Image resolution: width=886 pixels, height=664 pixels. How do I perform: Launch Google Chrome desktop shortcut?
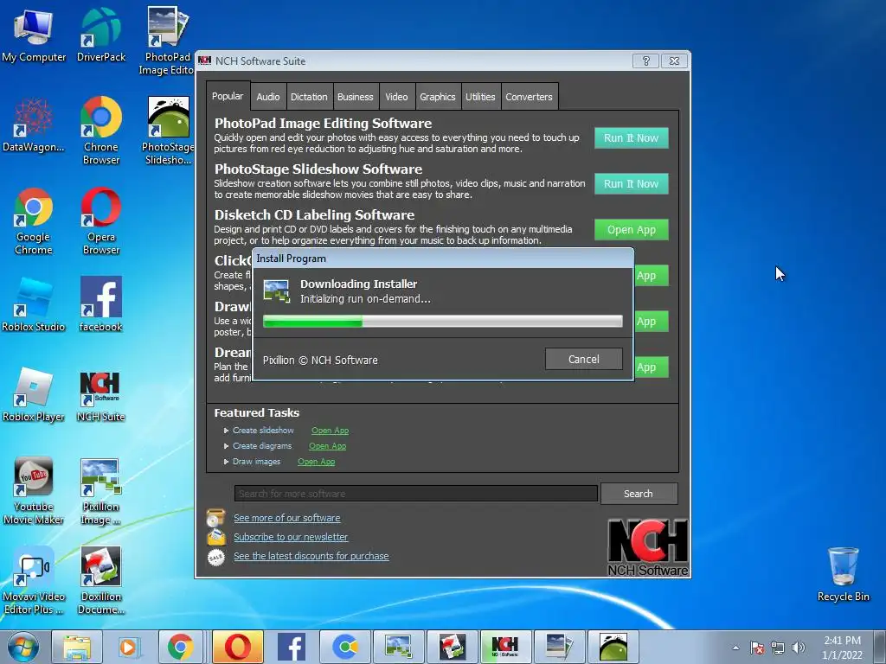(33, 221)
